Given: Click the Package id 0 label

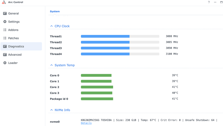Looking at the screenshot, I should click(59, 99).
